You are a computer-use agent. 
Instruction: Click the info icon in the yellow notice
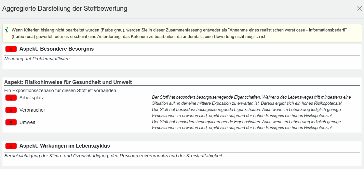pyautogui.click(x=7, y=30)
